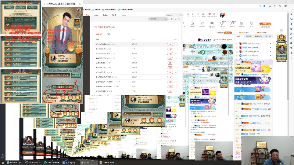Image resolution: width=294 pixels, height=165 pixels.
Task: Open message icon with orange badge in header
Action: 209,15
